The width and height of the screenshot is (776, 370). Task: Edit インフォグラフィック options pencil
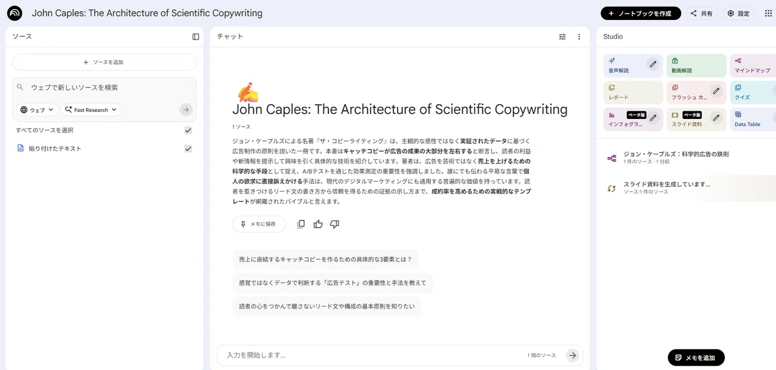(x=653, y=118)
